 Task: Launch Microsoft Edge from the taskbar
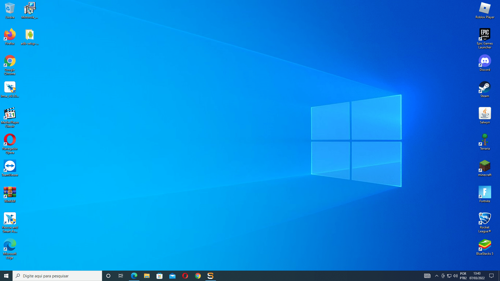(134, 276)
